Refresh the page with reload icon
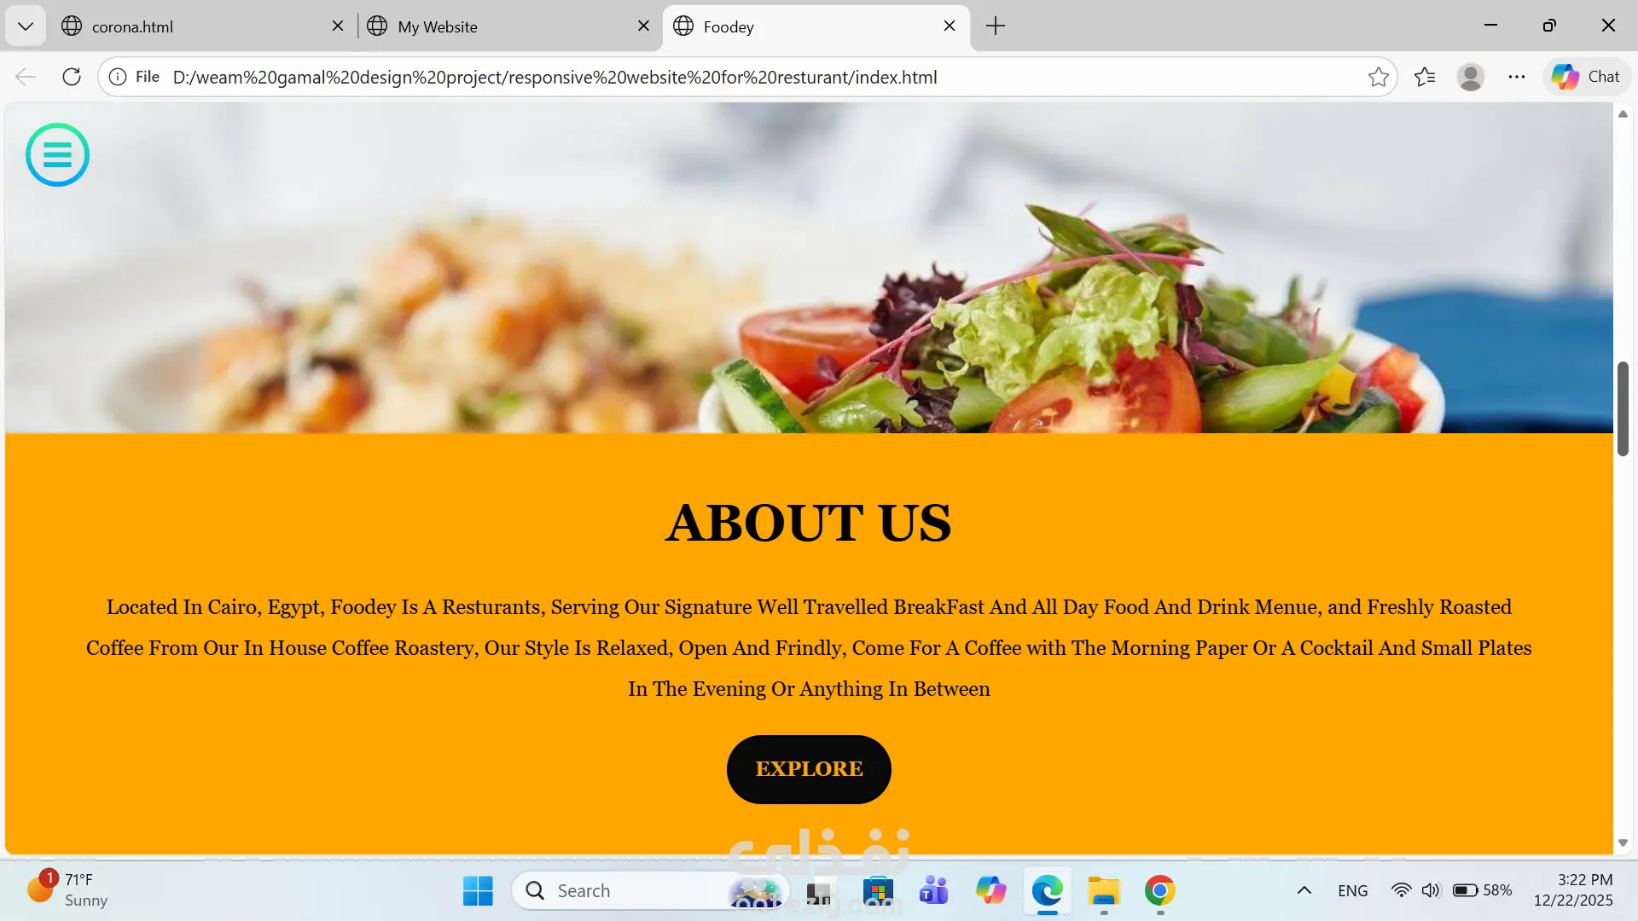1638x921 pixels. (72, 77)
